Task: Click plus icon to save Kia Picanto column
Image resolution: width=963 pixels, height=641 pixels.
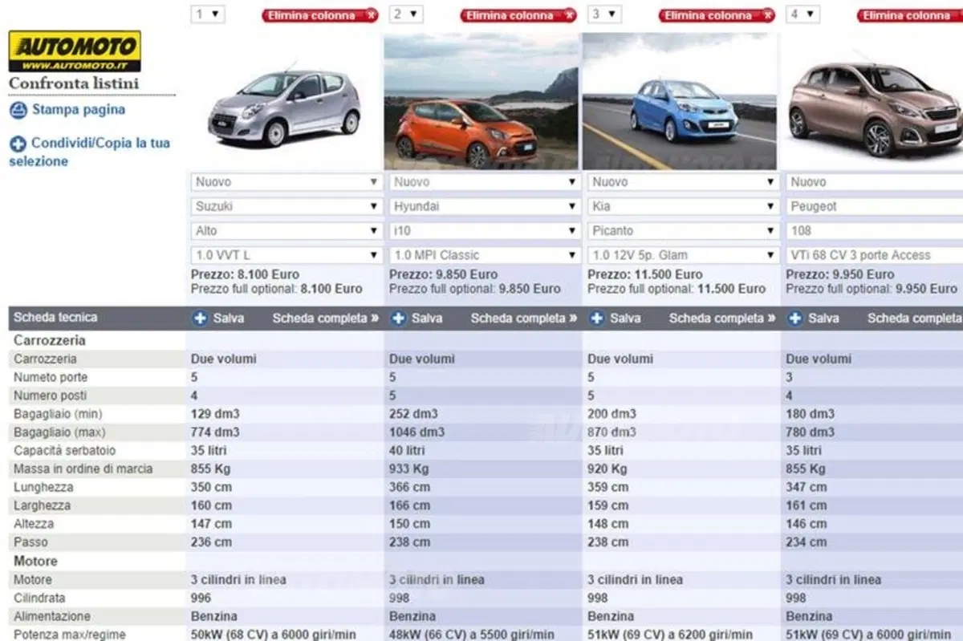Action: click(x=596, y=318)
